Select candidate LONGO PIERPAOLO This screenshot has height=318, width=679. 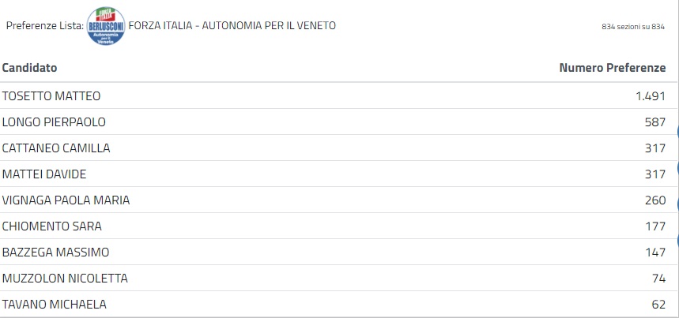tap(54, 122)
